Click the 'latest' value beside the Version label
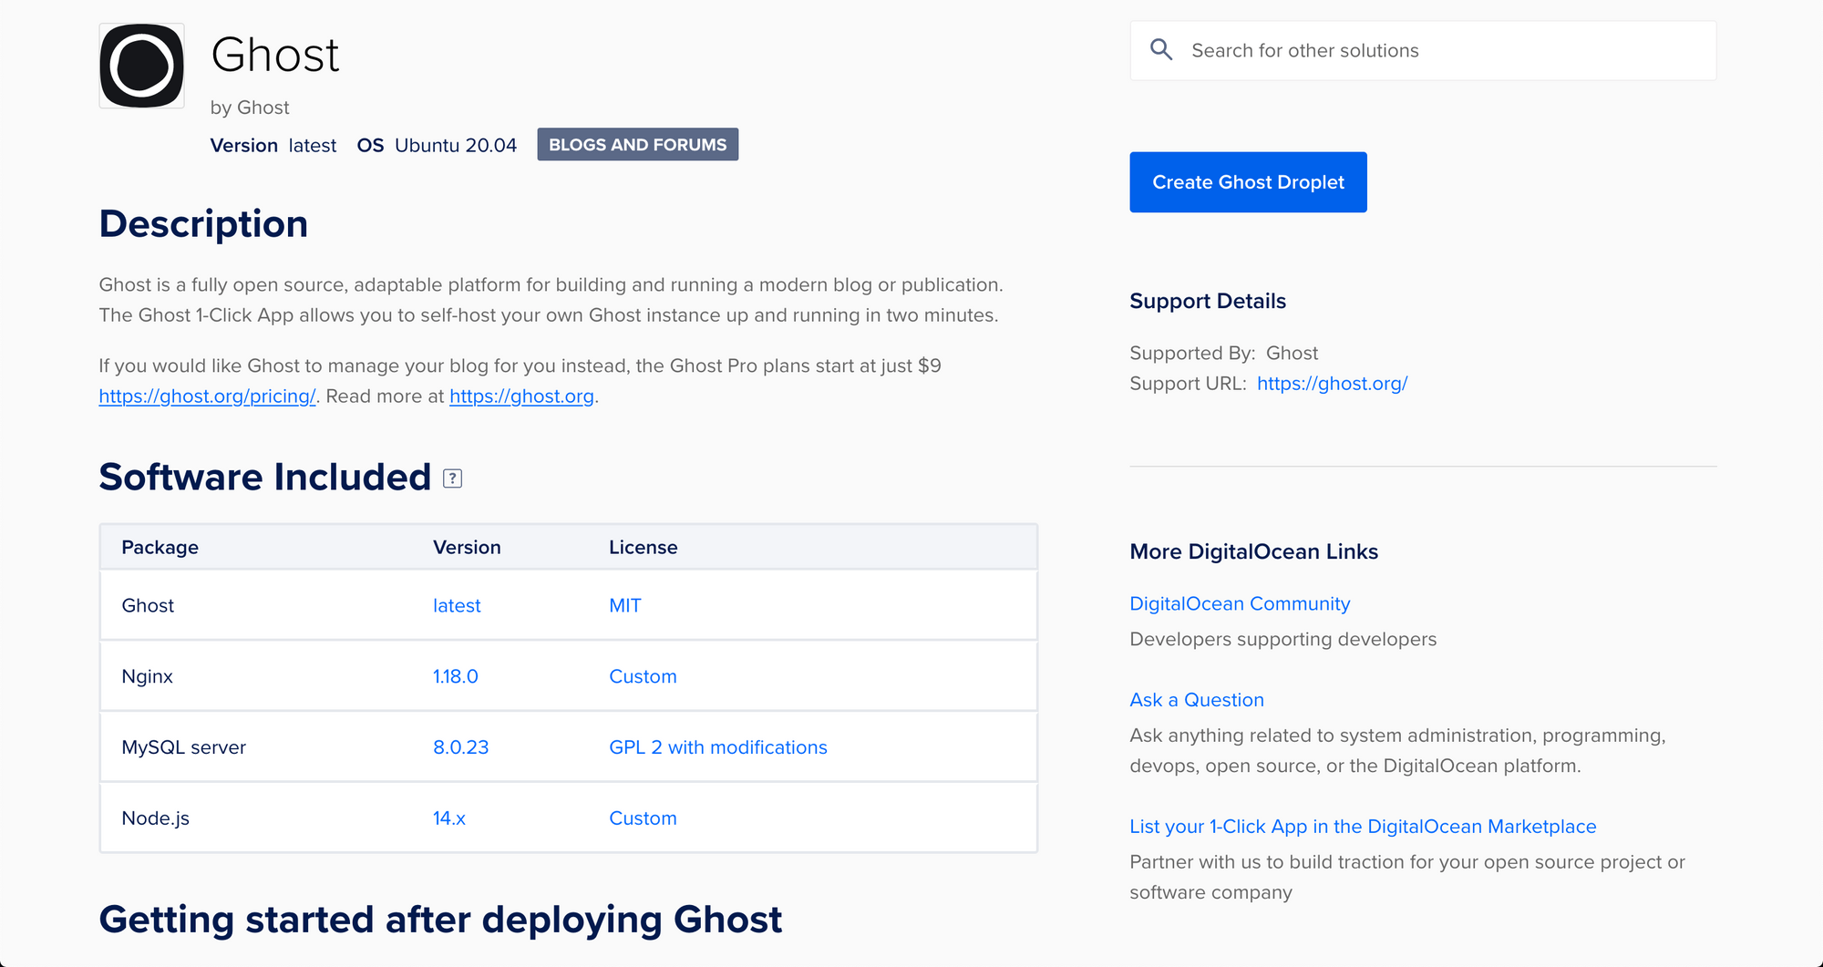This screenshot has width=1823, height=967. click(313, 146)
